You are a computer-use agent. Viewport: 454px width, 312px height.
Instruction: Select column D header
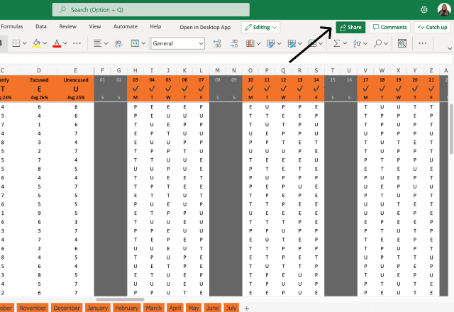coord(39,70)
